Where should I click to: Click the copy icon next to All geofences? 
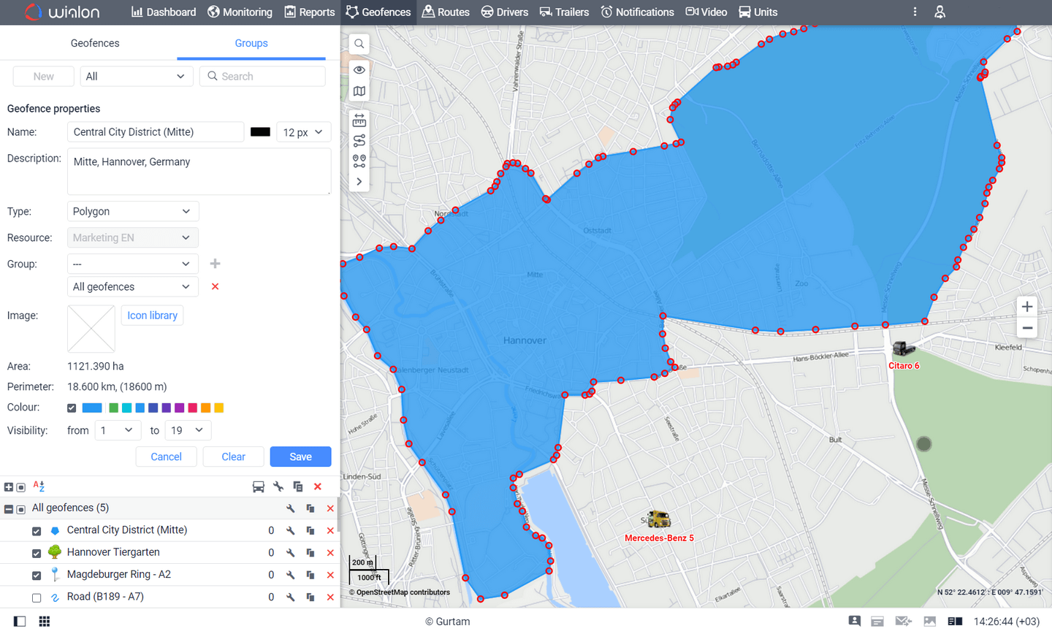(310, 508)
